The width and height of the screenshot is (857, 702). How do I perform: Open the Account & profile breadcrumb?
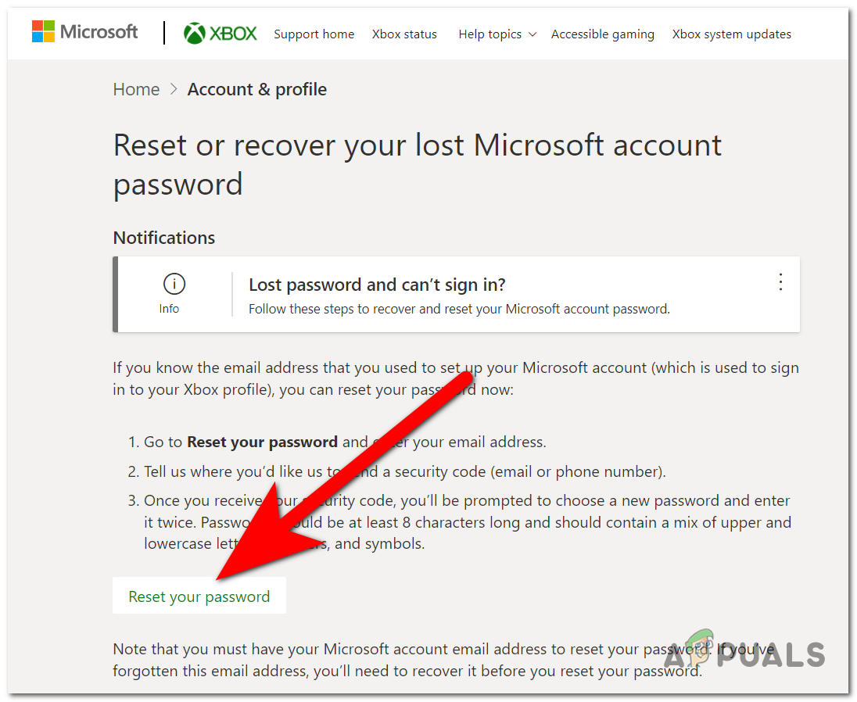pos(256,89)
